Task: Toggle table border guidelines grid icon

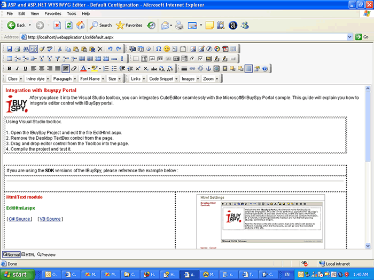Action: pyautogui.click(x=248, y=69)
